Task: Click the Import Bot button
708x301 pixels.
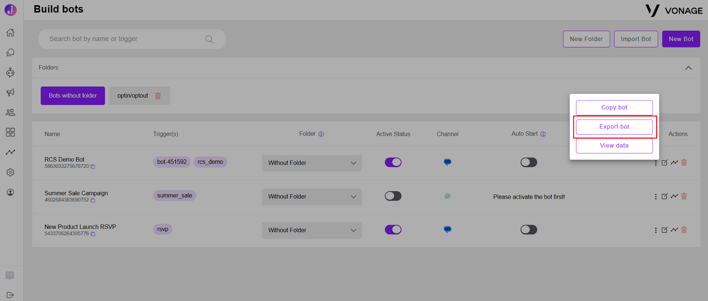Action: click(x=636, y=39)
